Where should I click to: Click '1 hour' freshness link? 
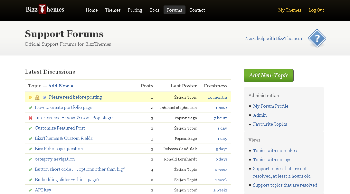tap(222, 108)
